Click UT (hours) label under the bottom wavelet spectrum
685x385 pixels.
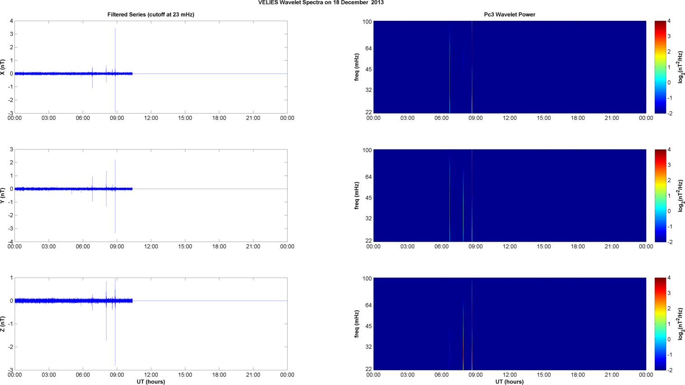(510, 382)
